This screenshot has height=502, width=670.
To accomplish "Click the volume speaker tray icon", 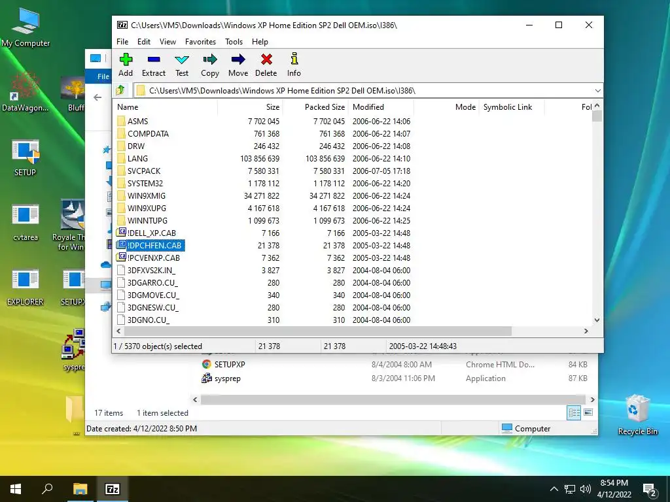I will 586,489.
